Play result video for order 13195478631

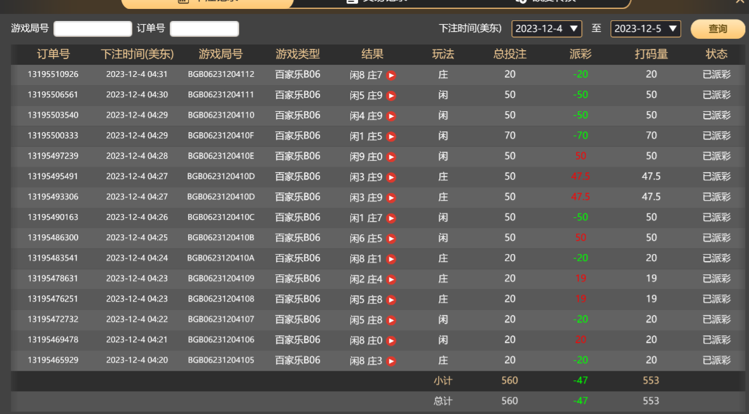click(x=391, y=279)
